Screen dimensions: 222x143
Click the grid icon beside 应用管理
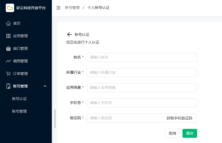pyautogui.click(x=8, y=36)
